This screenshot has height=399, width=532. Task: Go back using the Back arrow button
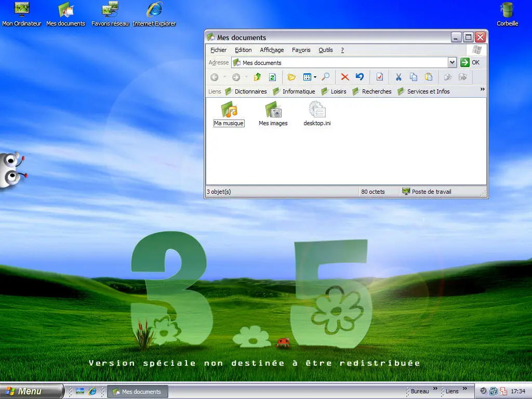pos(215,77)
